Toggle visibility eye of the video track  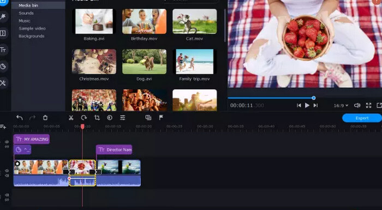(x=7, y=171)
